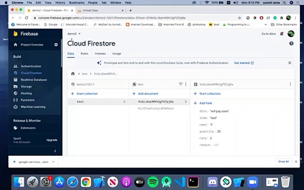The height and width of the screenshot is (190, 304).
Task: Filter documents in test collection
Action: coord(180,84)
